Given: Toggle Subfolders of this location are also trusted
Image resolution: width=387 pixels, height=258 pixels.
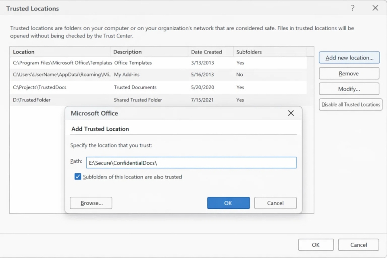Looking at the screenshot, I should pos(77,177).
